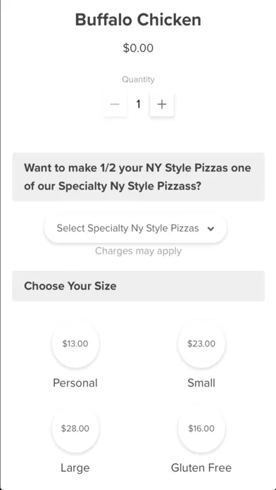The height and width of the screenshot is (490, 276).
Task: Click the chevron arrow in specialty pizza dropdown
Action: 211,229
